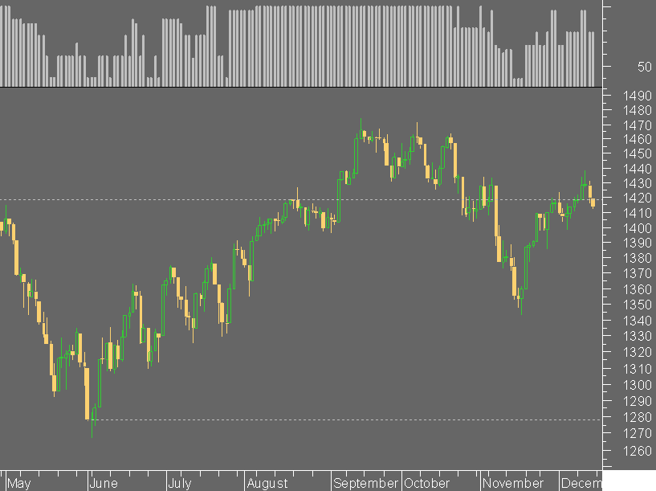Click the 1410 price label
Image resolution: width=656 pixels, height=491 pixels.
638,213
